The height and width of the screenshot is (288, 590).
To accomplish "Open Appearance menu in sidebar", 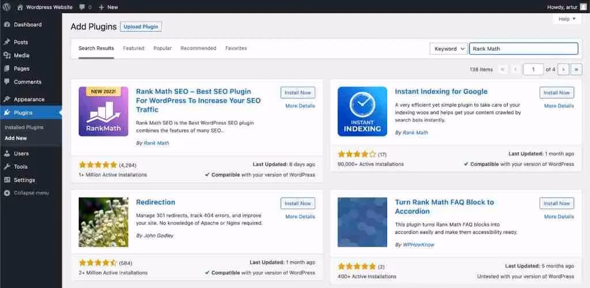I will (x=28, y=99).
